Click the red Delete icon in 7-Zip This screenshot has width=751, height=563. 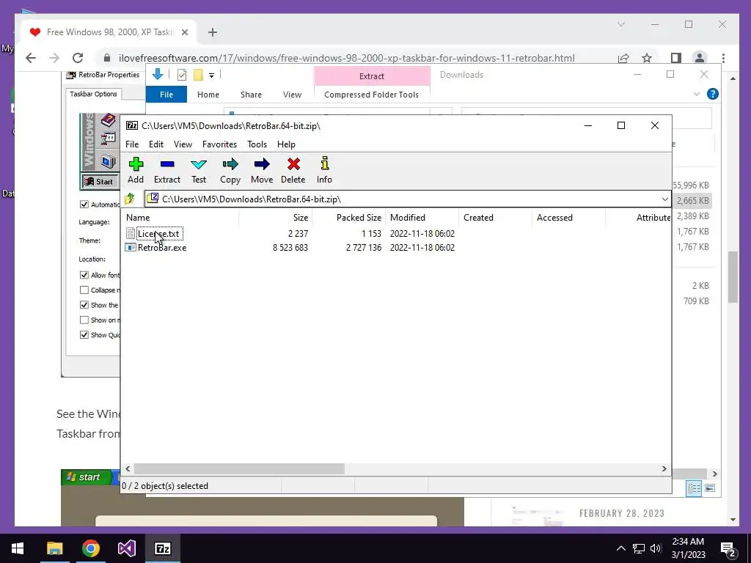coord(293,165)
